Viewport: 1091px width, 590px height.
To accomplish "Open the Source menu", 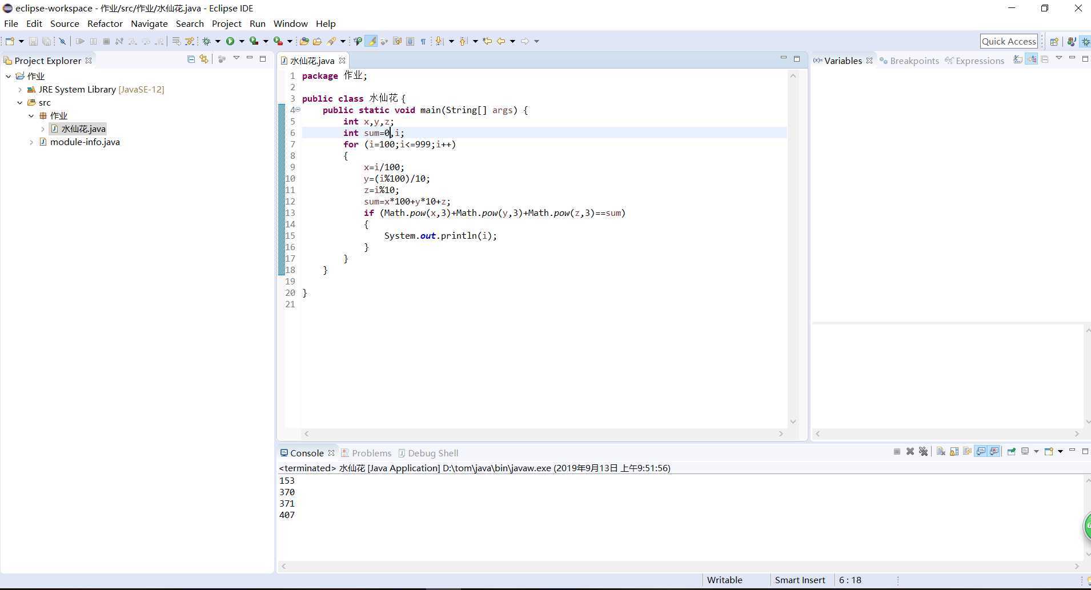I will [x=65, y=23].
